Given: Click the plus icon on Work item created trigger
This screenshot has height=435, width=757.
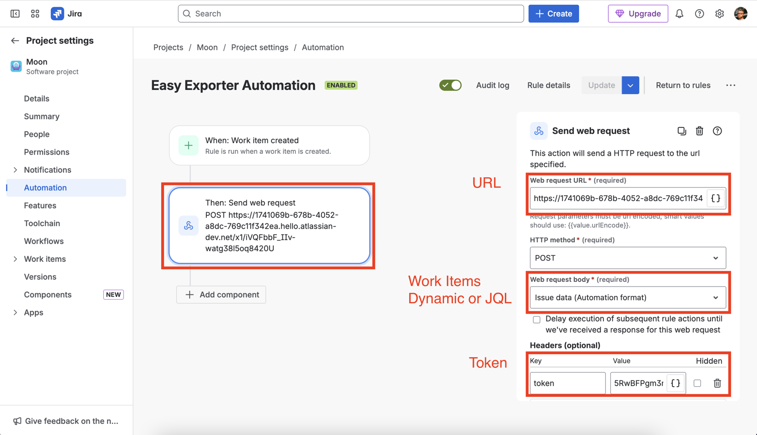Looking at the screenshot, I should 188,145.
